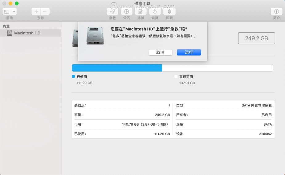Click the 容量 249.2 GB table value
This screenshot has height=175, width=285.
(x=162, y=115)
